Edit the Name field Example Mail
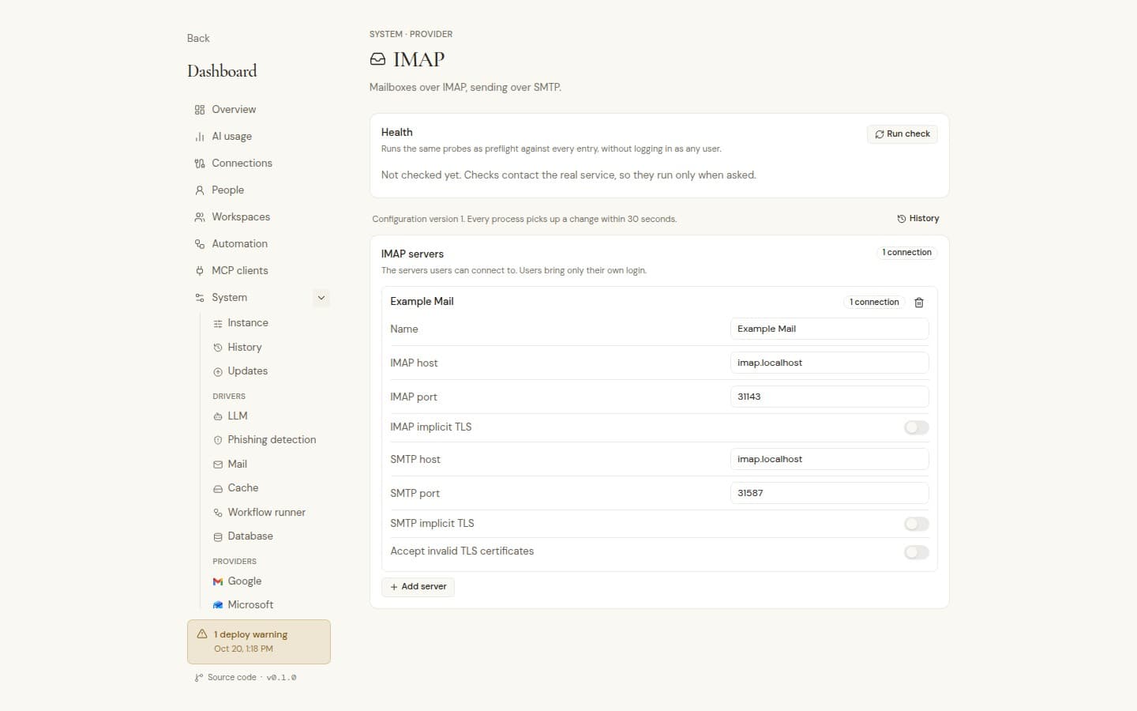 pos(829,329)
